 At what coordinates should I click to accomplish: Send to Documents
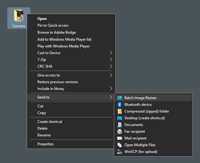tap(153, 125)
